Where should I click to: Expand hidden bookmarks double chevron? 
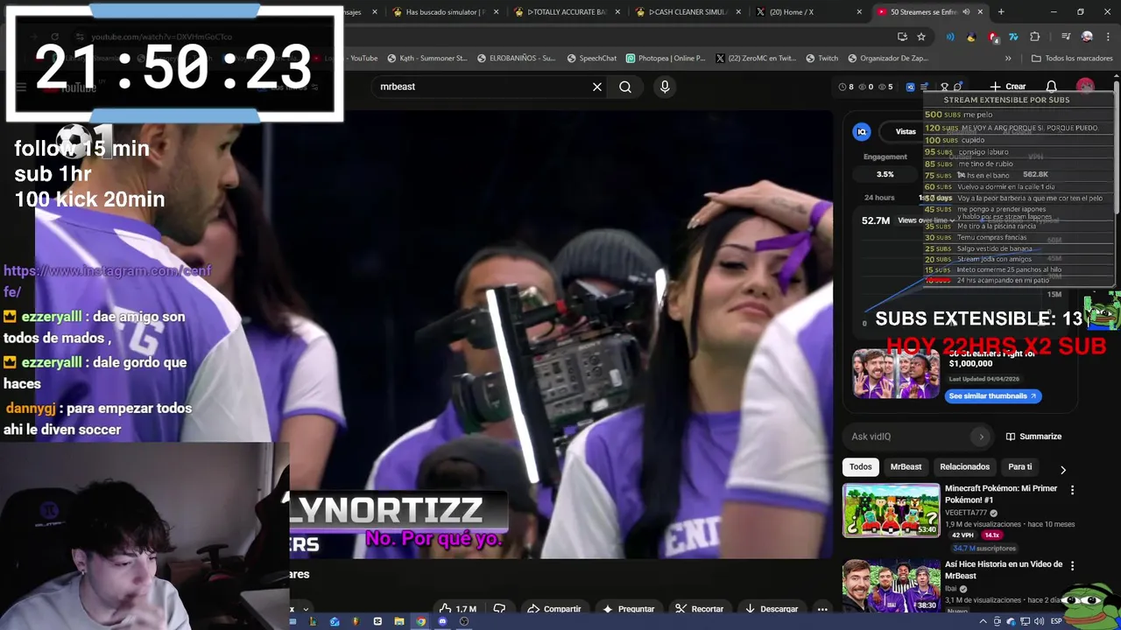[x=1008, y=59]
